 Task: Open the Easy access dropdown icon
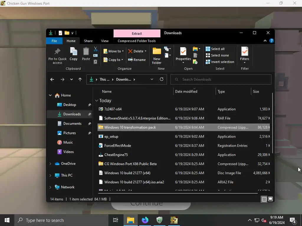168,55
